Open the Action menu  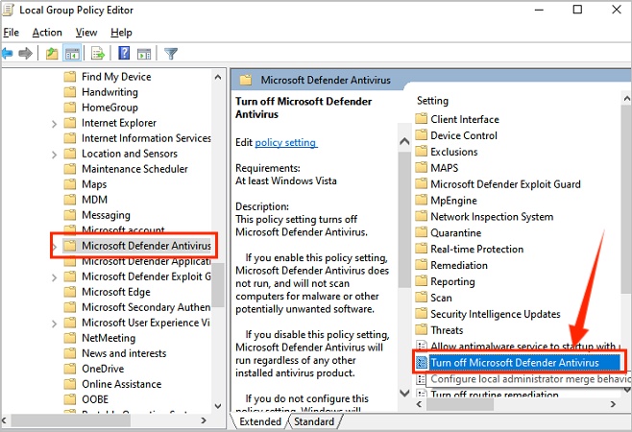pos(47,33)
